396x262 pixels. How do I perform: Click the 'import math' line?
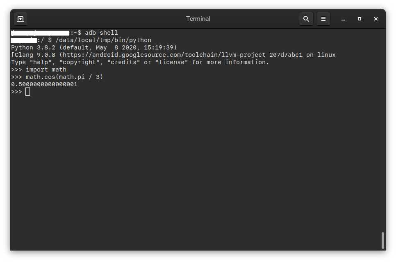(x=46, y=69)
